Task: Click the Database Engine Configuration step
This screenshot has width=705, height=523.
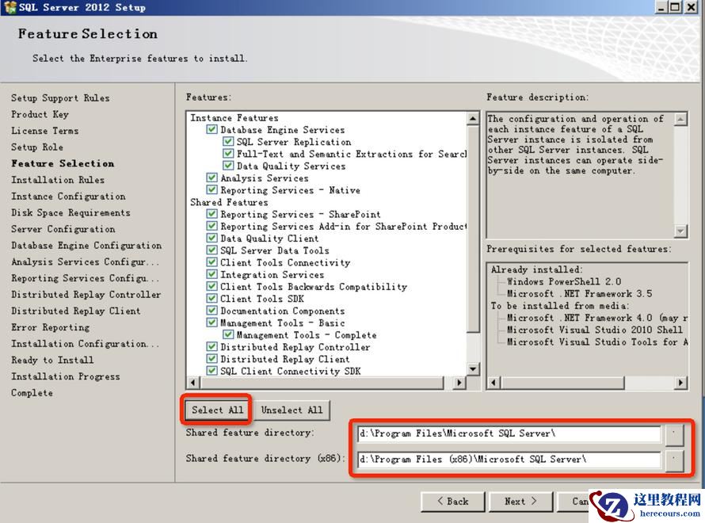Action: click(x=86, y=246)
